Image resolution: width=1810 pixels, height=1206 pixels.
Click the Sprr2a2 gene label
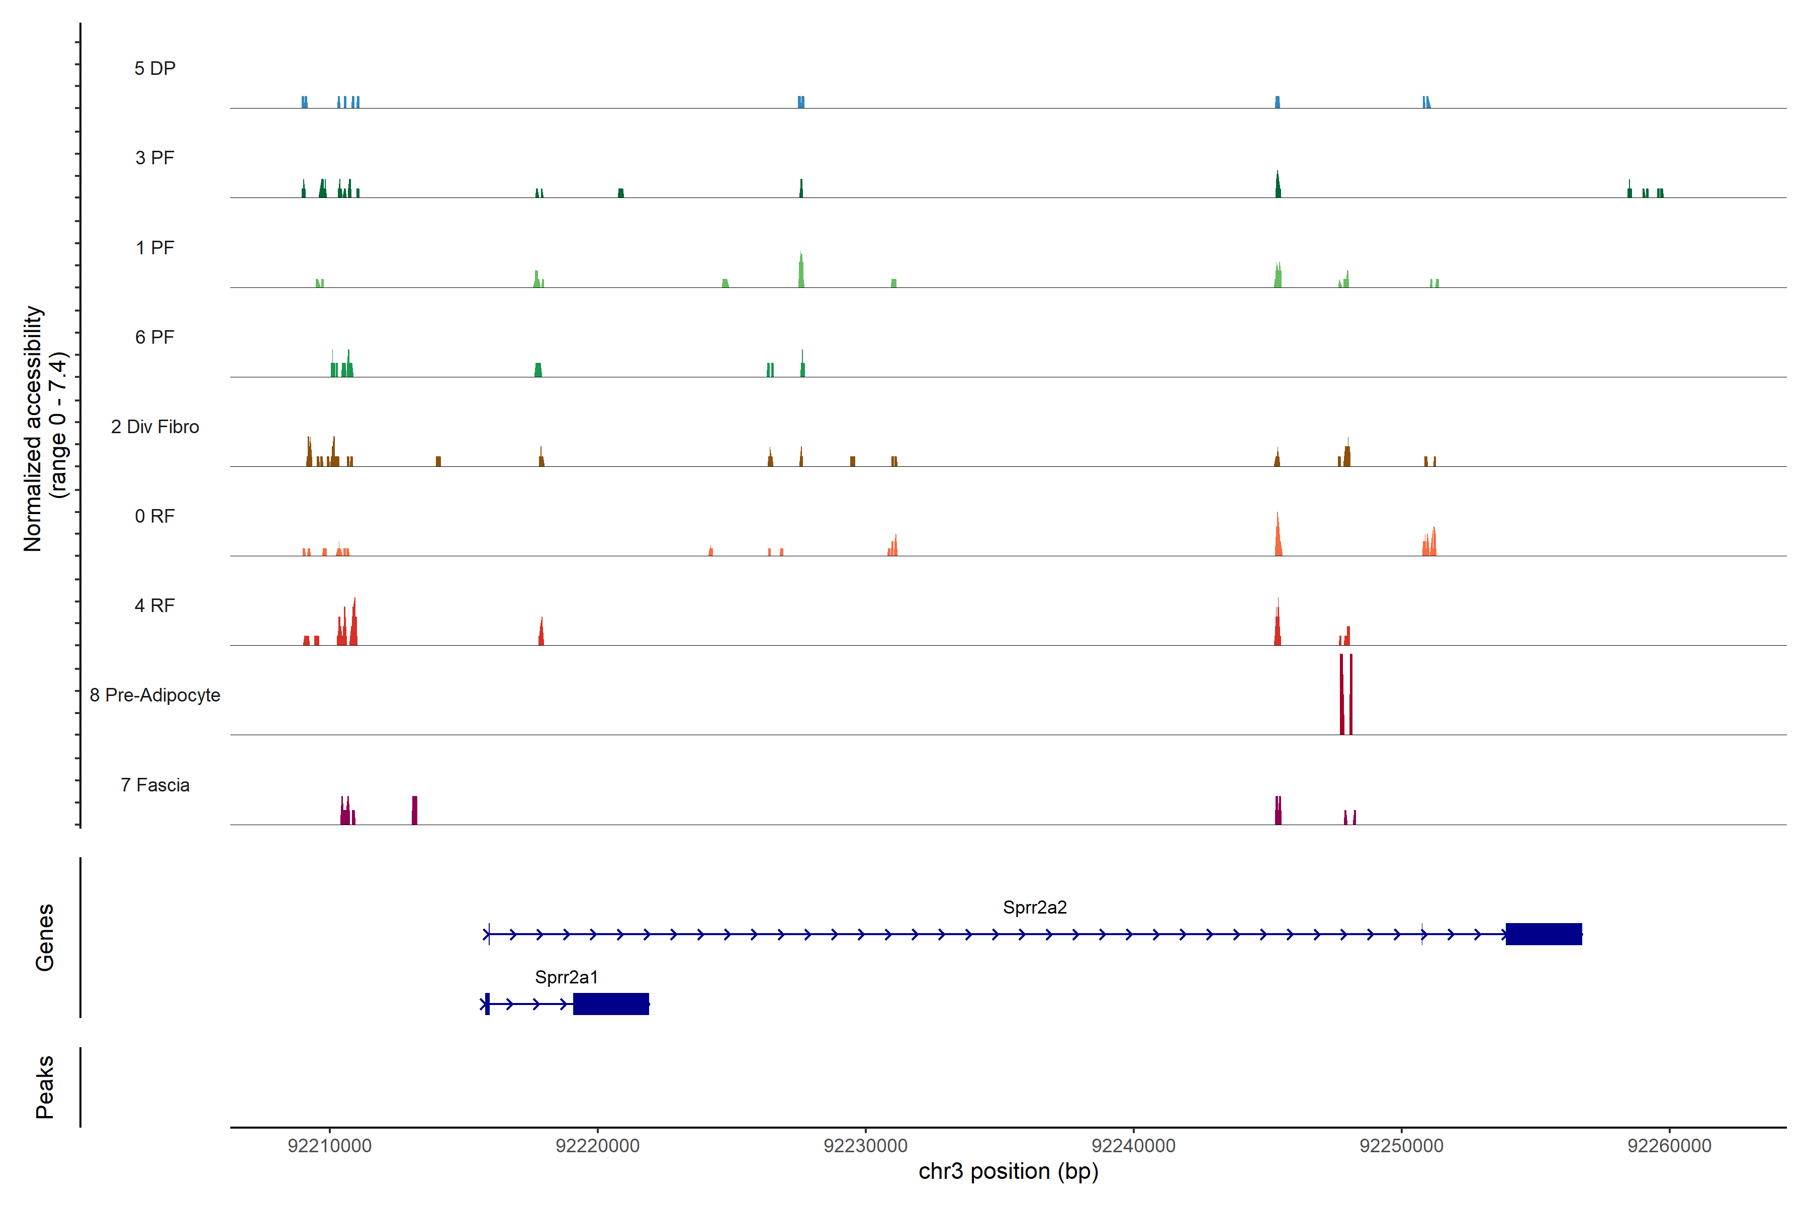[1034, 908]
